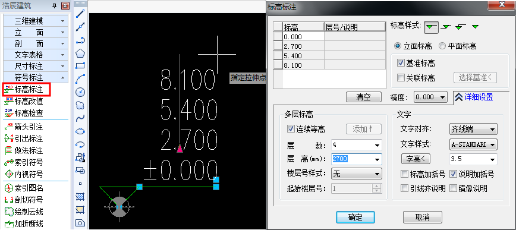Uncheck the 基准标高 checkbox

coord(401,63)
